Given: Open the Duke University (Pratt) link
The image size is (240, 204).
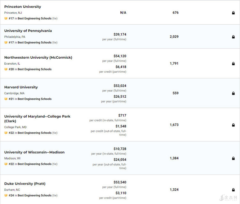Looking at the screenshot, I should [x=25, y=184].
